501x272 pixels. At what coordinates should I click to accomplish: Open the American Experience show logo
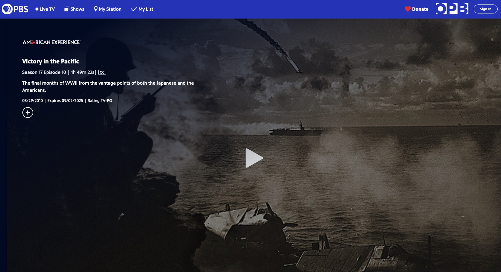51,42
